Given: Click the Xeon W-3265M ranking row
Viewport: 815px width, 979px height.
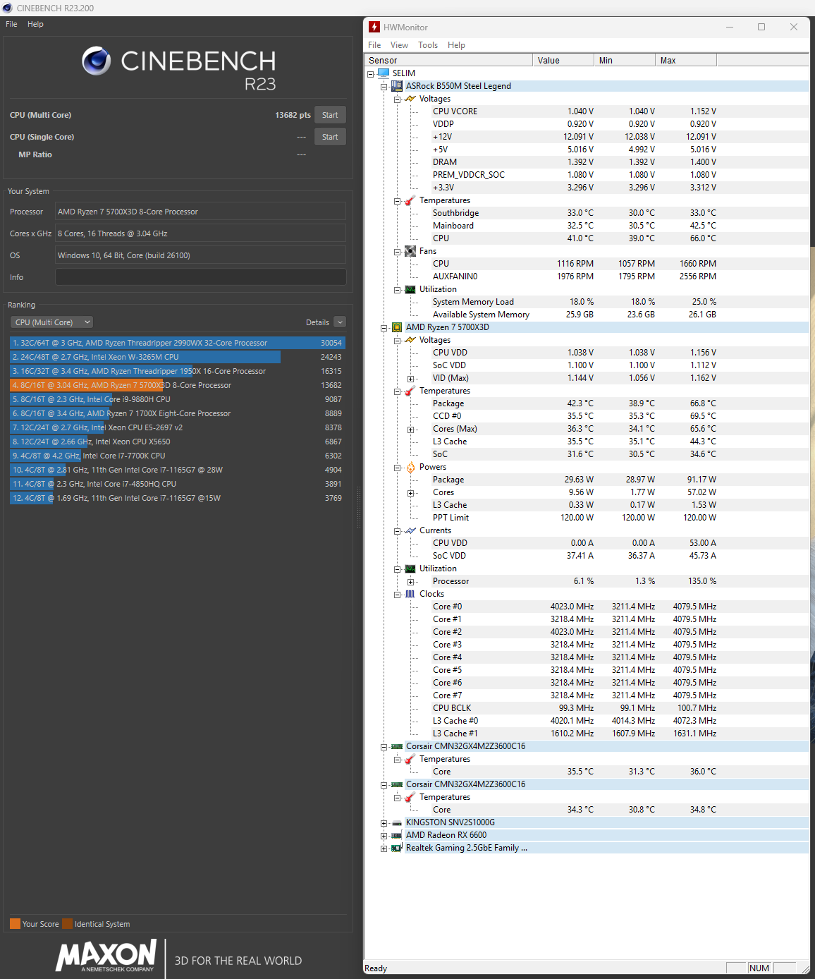Looking at the screenshot, I should [177, 357].
